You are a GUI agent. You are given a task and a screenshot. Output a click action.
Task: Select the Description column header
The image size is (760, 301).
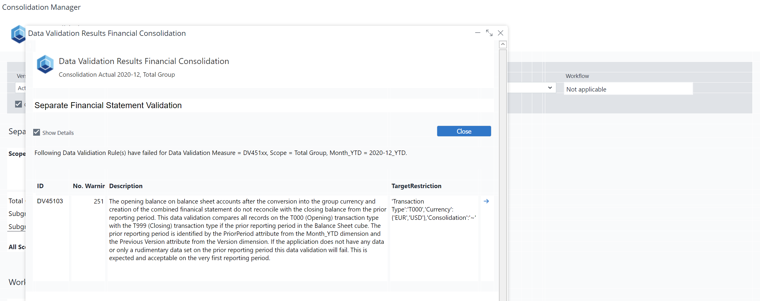[126, 186]
